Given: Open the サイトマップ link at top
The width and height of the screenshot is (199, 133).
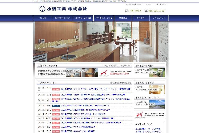Looking at the screenshot, I should pos(161,4).
